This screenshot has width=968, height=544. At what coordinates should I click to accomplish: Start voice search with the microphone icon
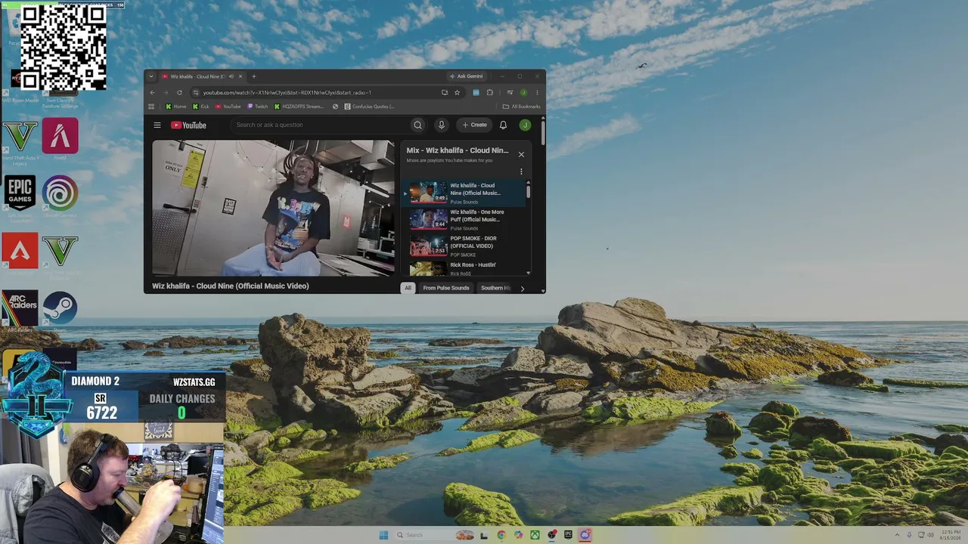(442, 125)
